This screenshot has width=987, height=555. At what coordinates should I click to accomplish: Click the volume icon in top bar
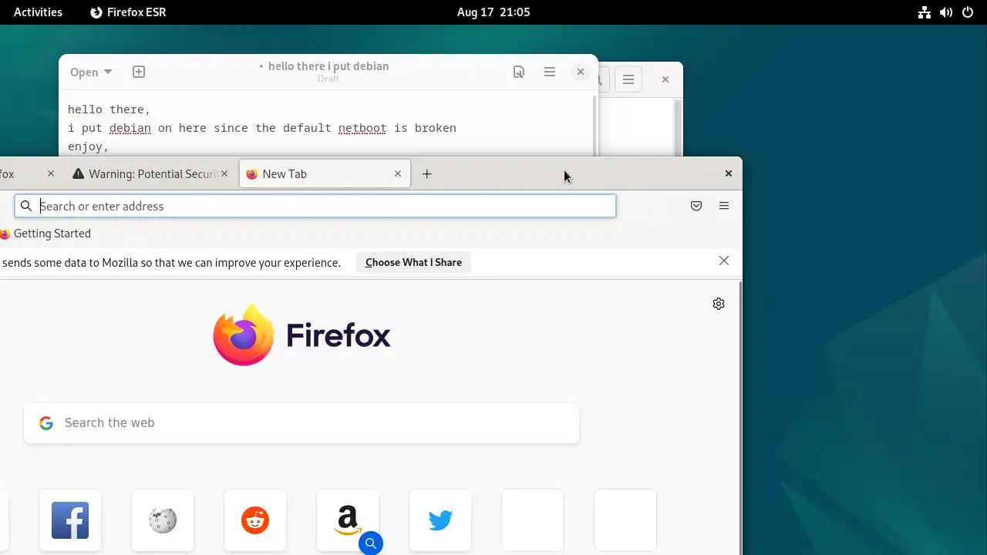point(946,12)
